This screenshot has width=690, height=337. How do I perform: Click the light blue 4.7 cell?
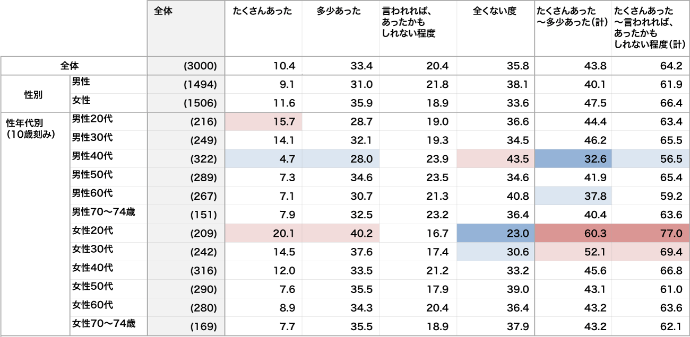[x=263, y=159]
